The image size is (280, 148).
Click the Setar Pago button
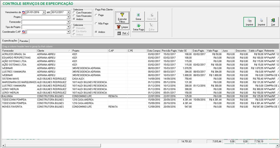(138, 27)
